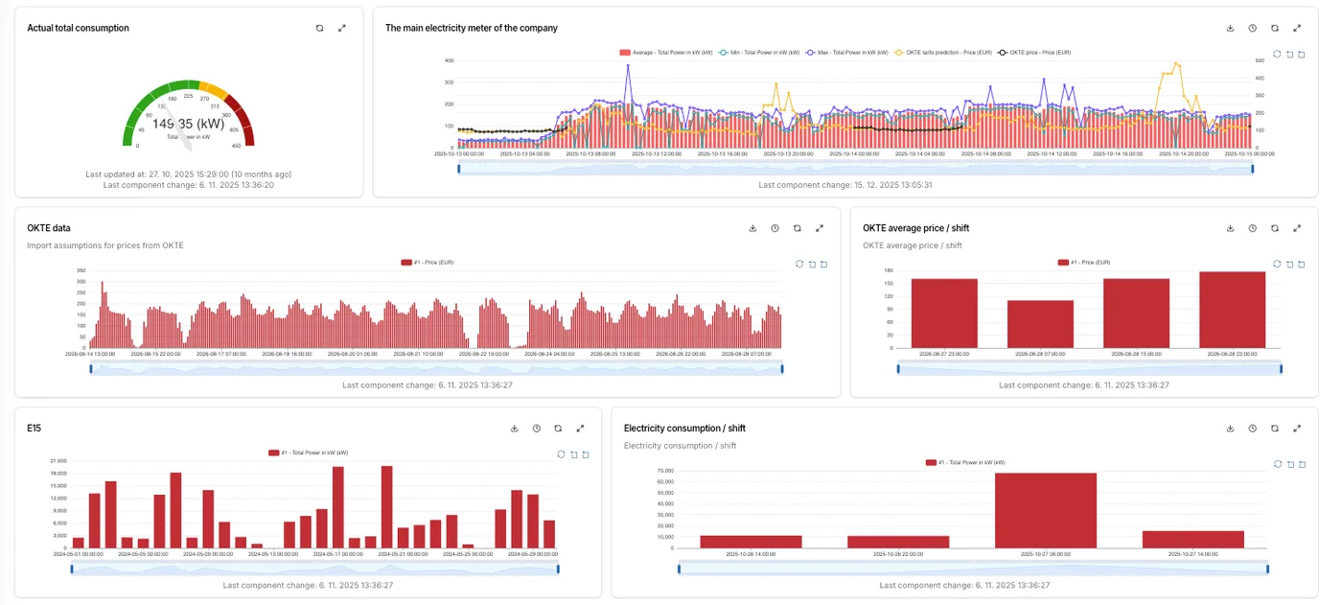
Task: Open clock time settings for OKTE data
Action: coord(775,228)
